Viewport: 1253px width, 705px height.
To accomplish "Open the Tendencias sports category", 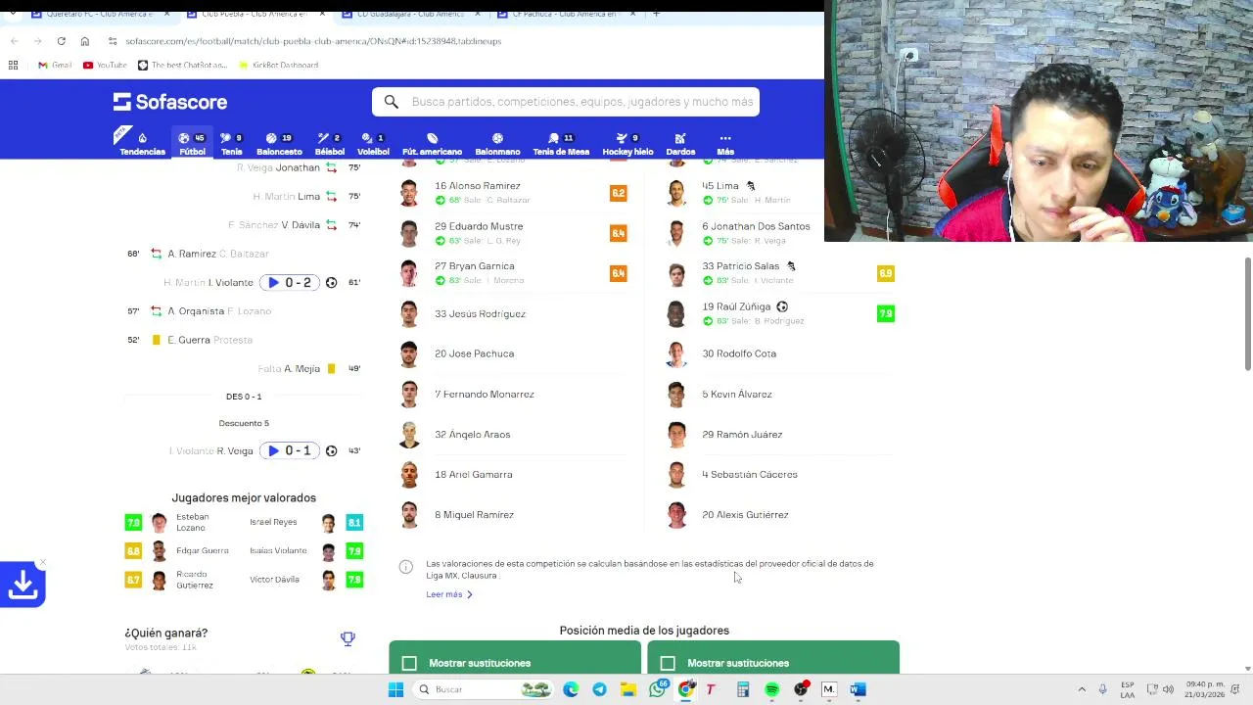I will 142,143.
